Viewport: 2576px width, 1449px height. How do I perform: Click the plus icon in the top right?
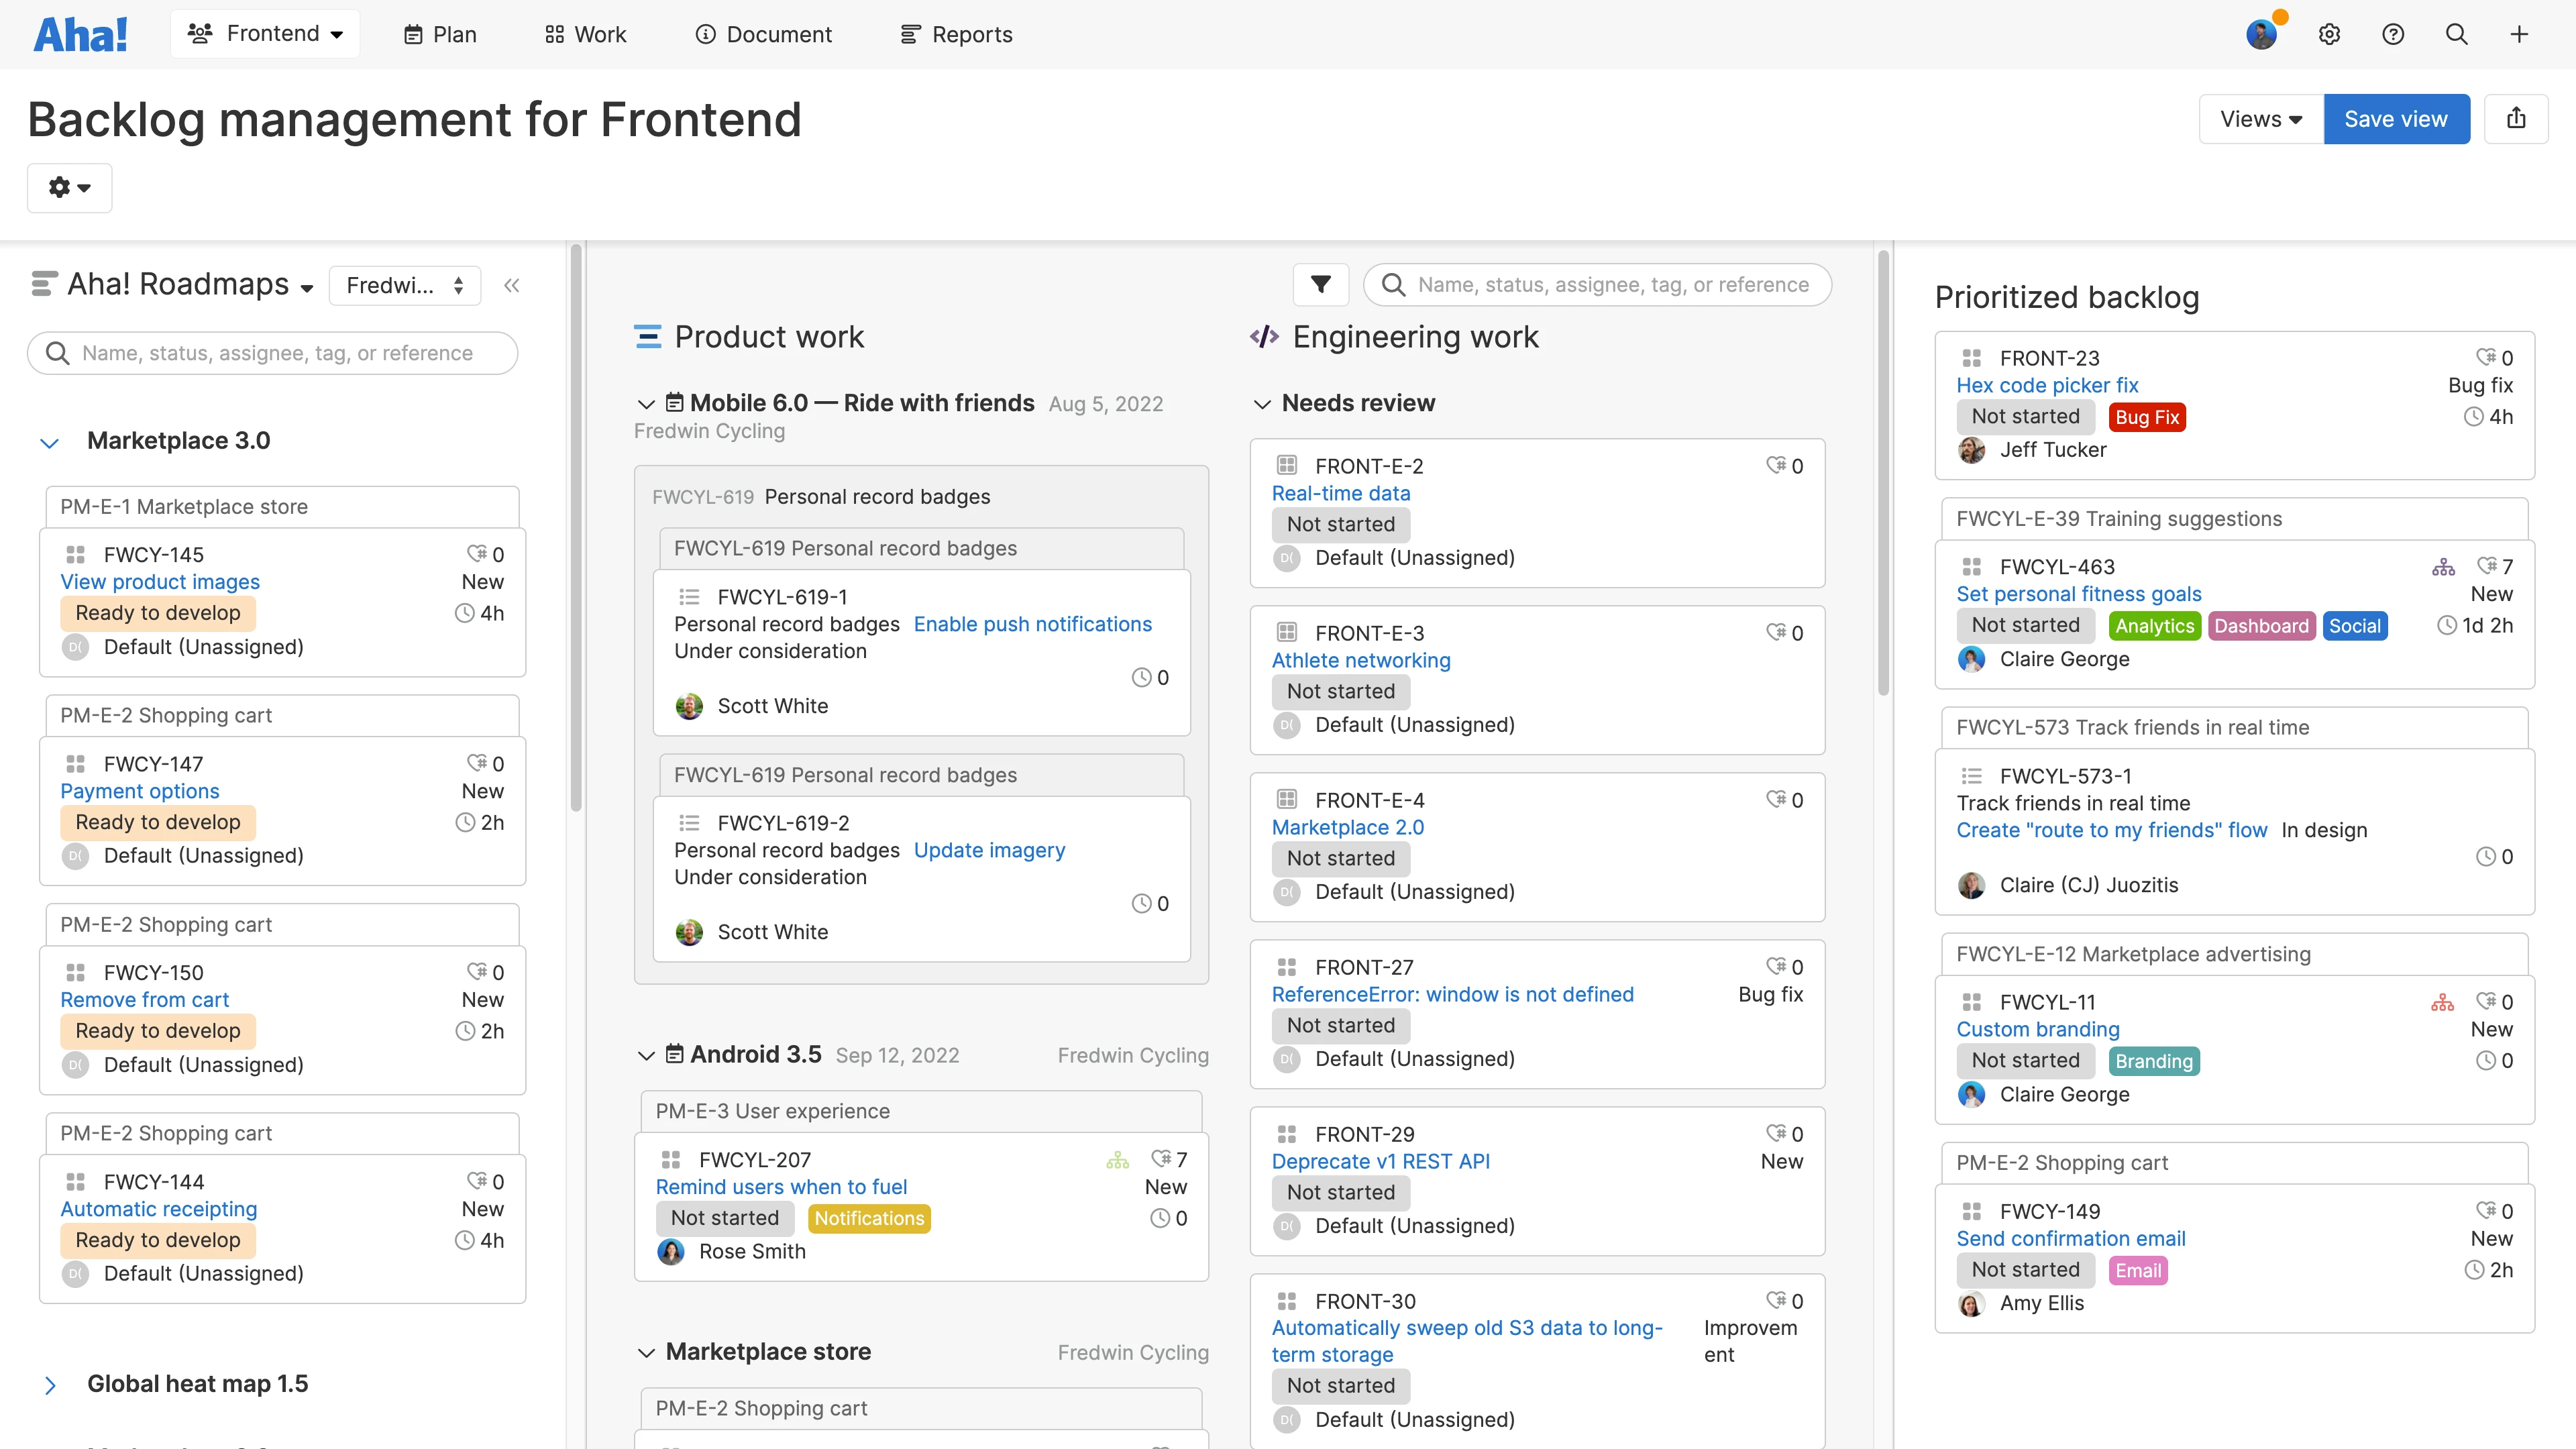[2519, 33]
